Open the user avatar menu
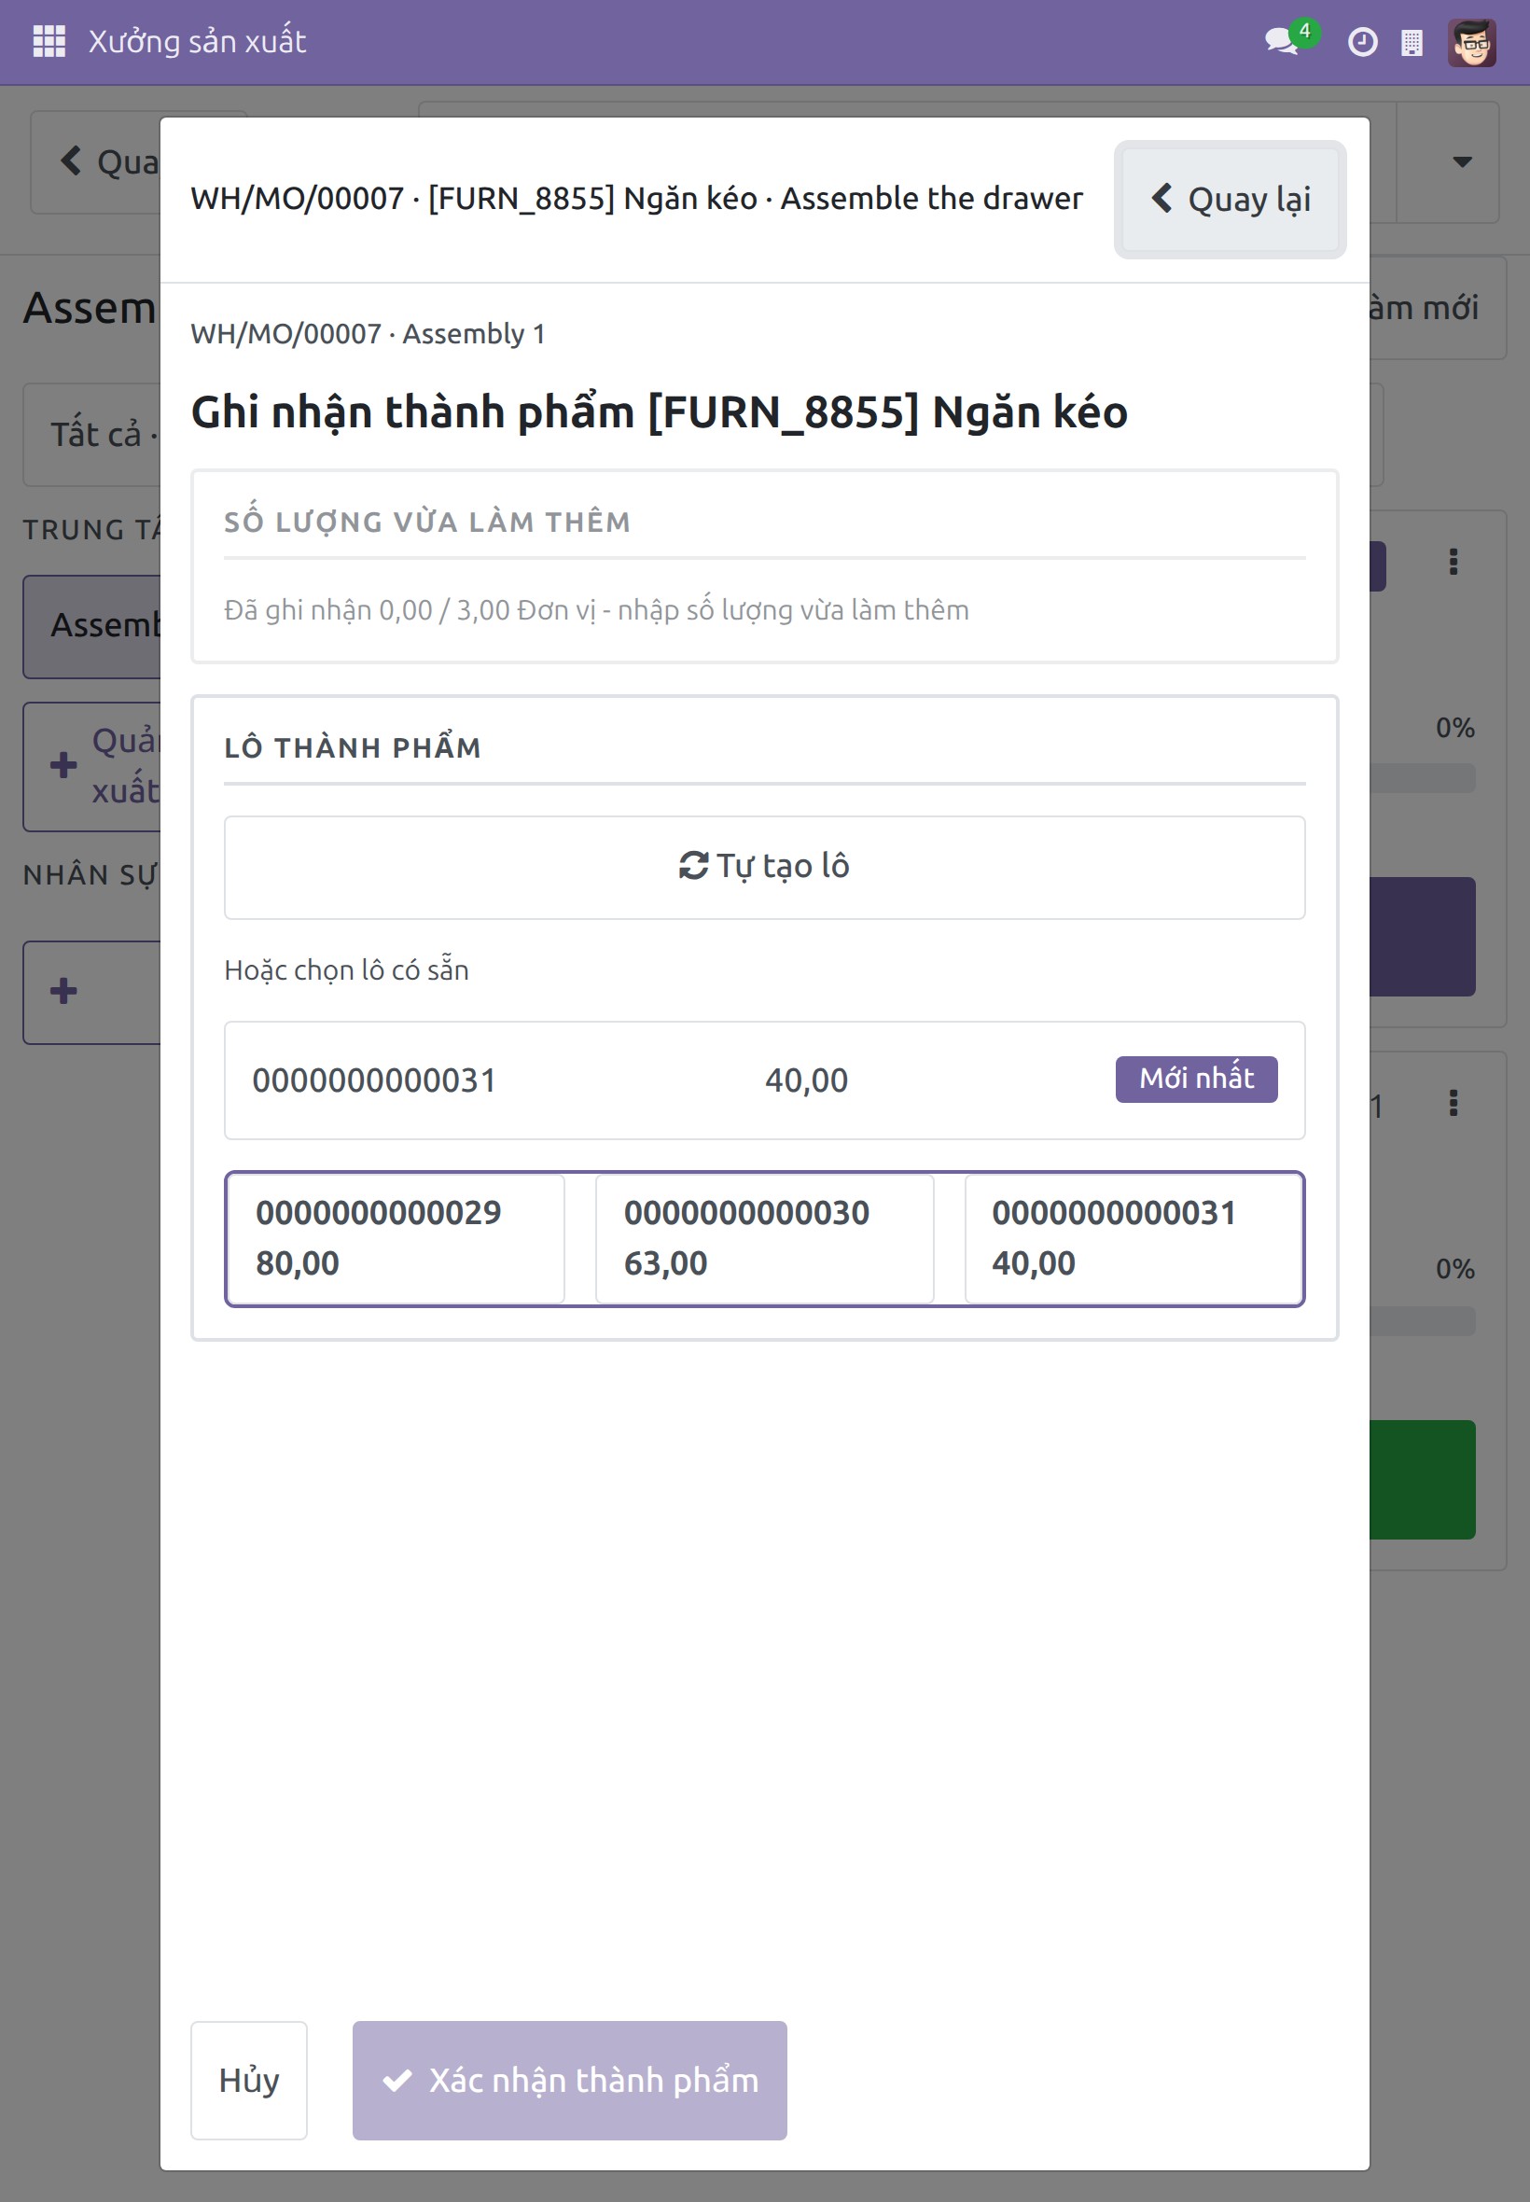 pos(1471,42)
